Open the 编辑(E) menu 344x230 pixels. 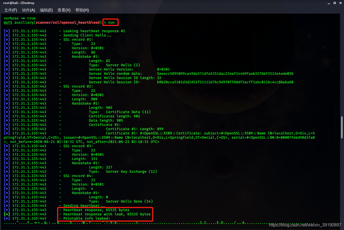(46, 10)
